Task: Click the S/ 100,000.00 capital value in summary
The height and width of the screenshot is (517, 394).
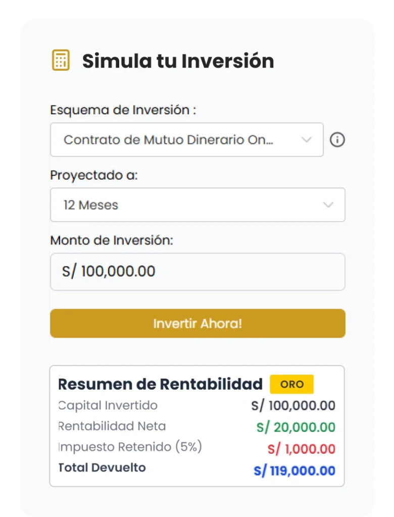Action: [x=293, y=405]
